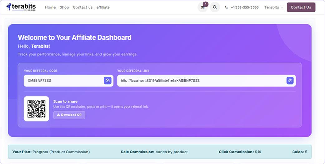Expand the Terabits user dropdown

tap(274, 7)
